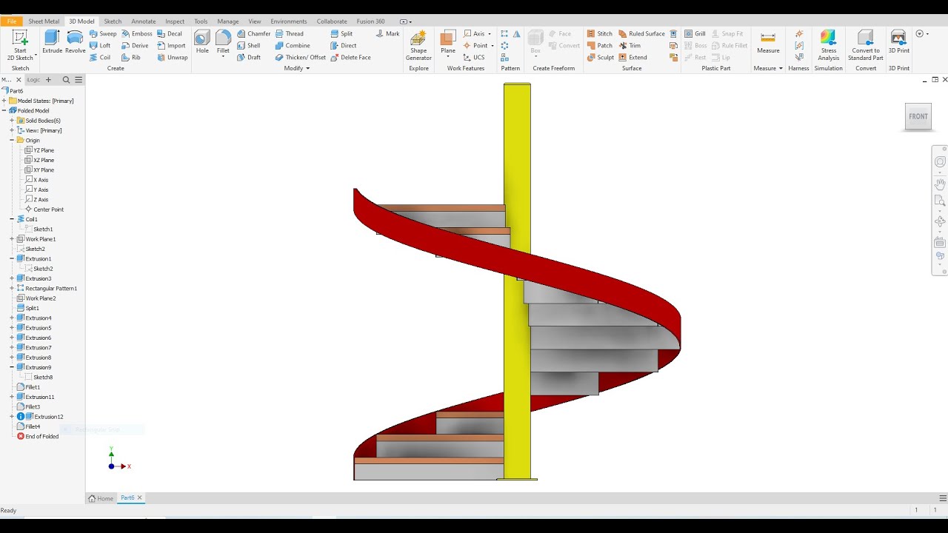Image resolution: width=948 pixels, height=533 pixels.
Task: Open the Modify panel dropdown
Action: 307,68
